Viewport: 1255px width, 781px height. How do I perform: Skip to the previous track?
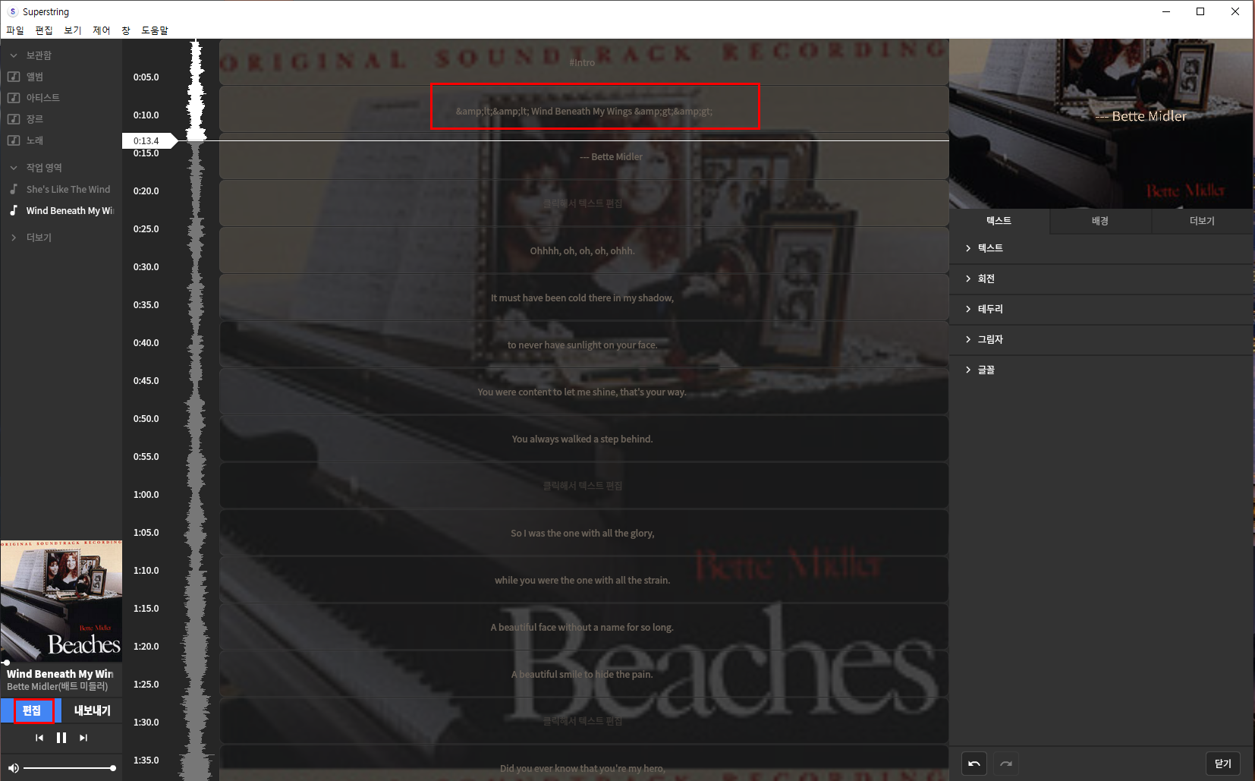click(x=39, y=738)
